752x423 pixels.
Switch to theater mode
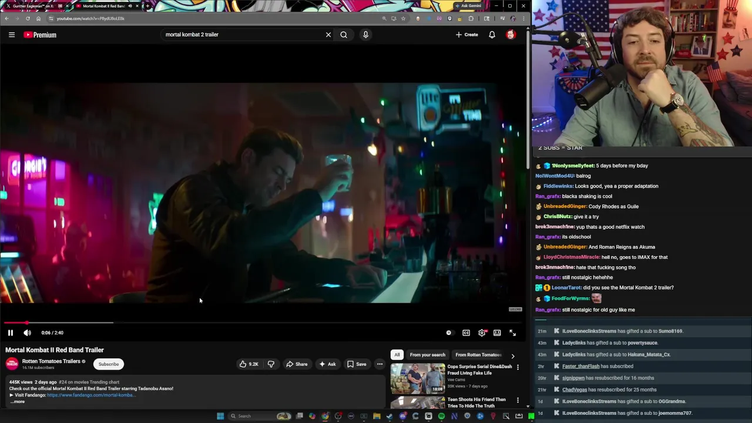(497, 333)
